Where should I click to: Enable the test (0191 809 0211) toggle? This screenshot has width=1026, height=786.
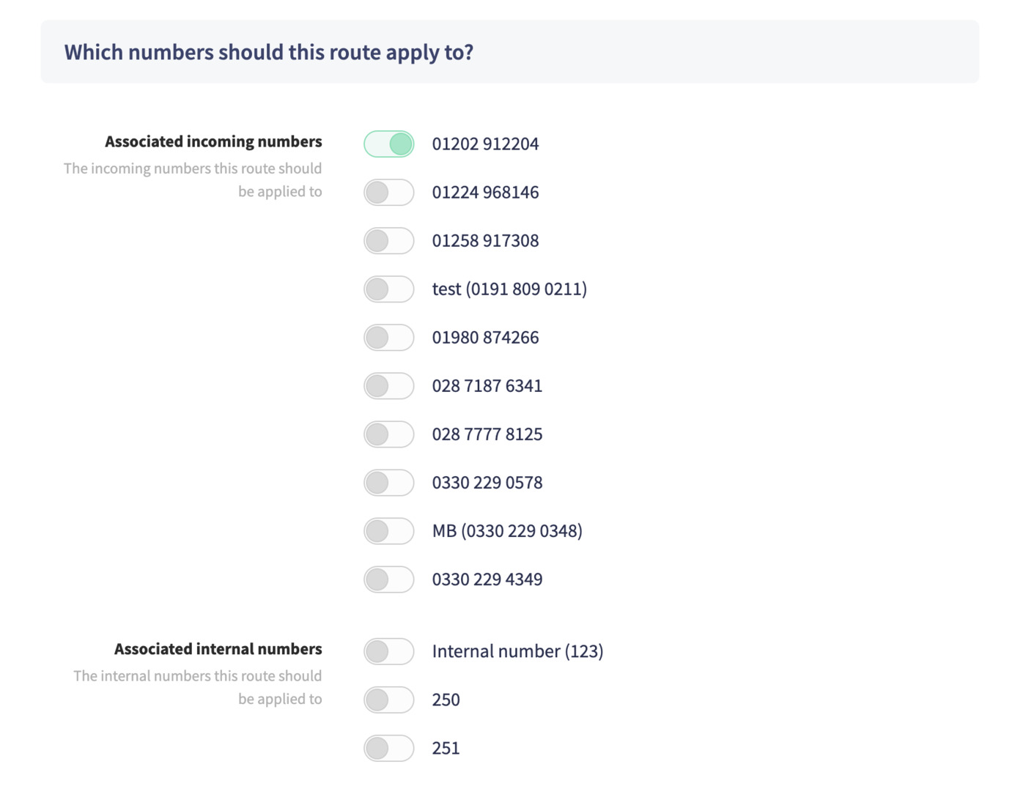tap(388, 289)
